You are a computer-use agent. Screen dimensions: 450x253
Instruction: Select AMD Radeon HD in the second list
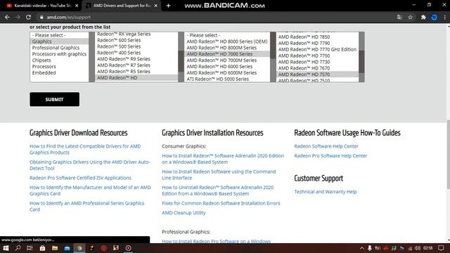point(136,77)
